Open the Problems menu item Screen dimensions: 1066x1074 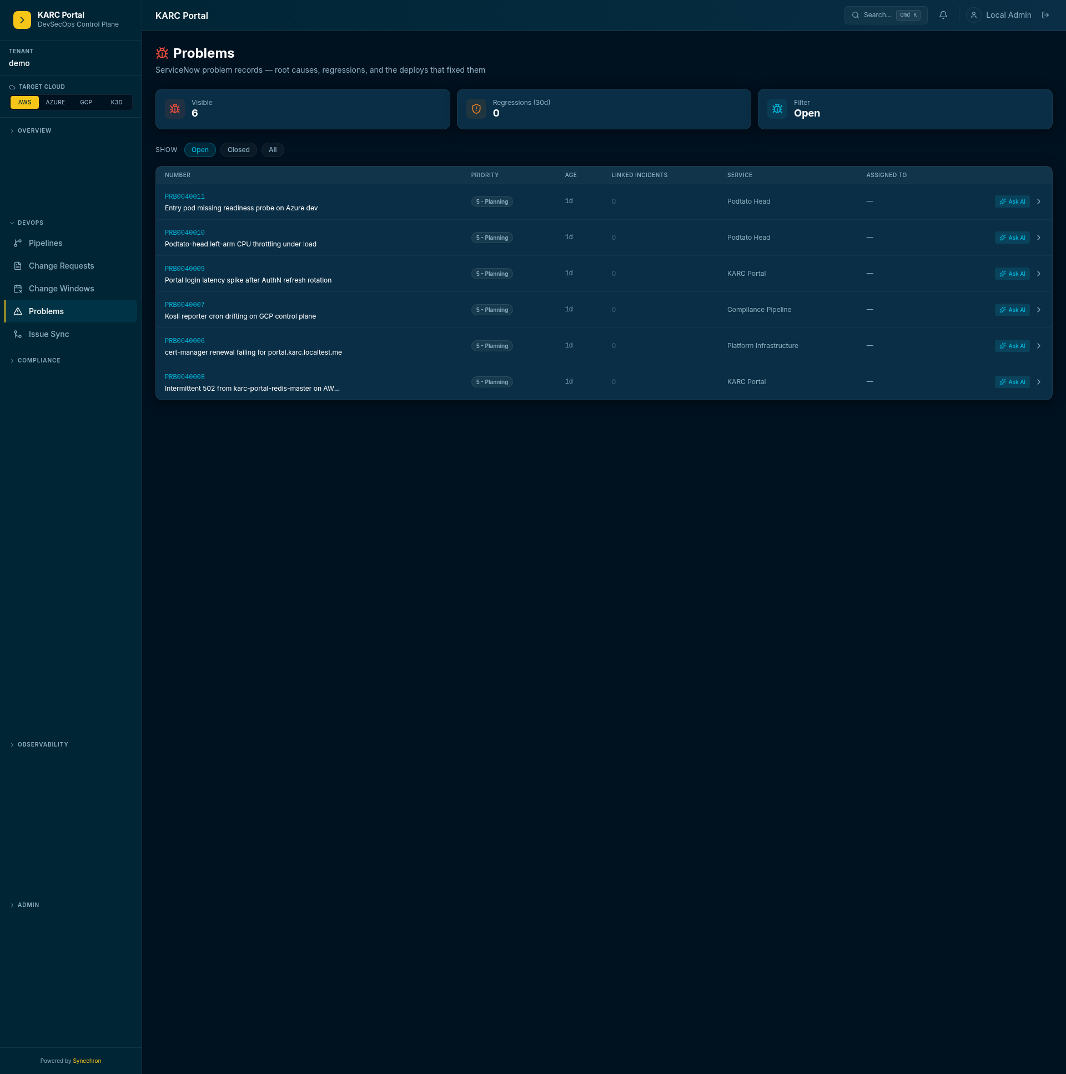(71, 311)
